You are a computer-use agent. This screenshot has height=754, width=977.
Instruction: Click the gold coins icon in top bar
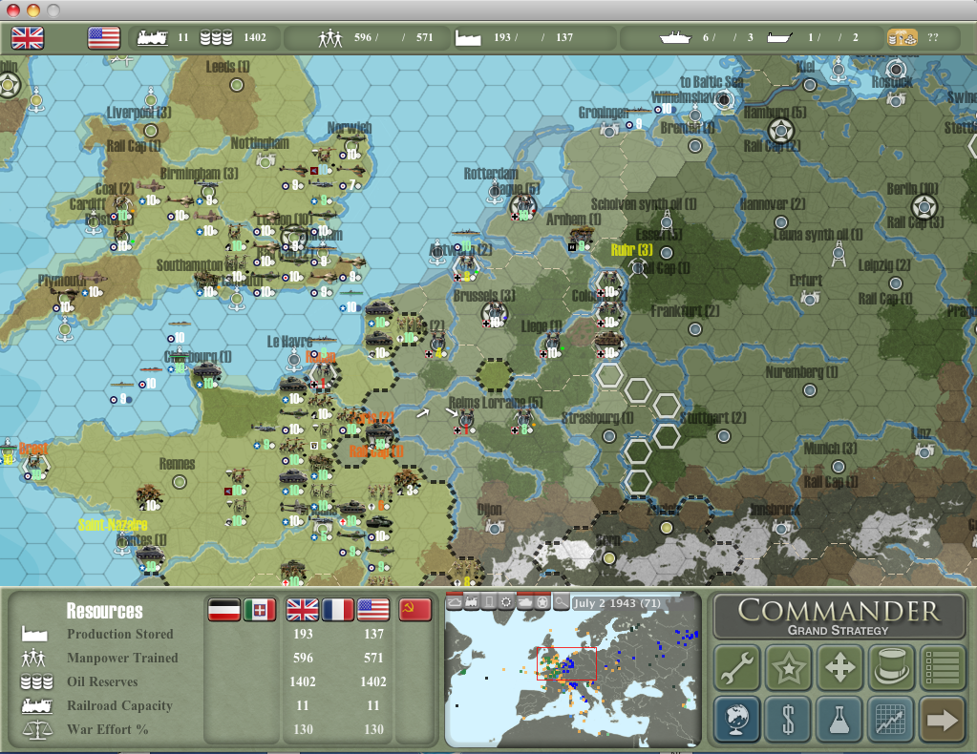[x=903, y=37]
